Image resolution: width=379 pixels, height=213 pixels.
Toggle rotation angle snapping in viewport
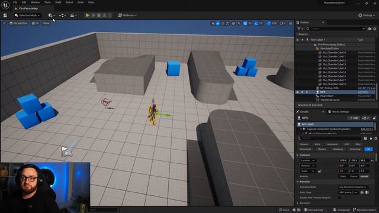[x=256, y=24]
